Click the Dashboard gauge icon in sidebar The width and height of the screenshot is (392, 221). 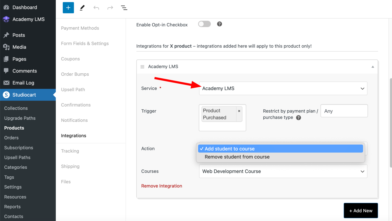[x=6, y=7]
